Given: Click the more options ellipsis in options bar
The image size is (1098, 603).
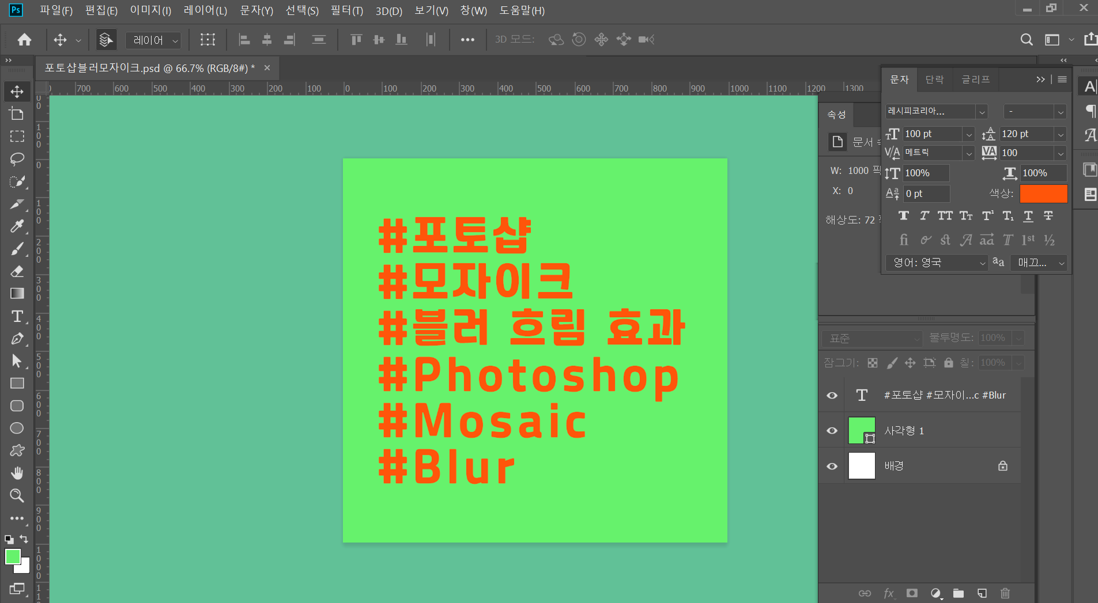Looking at the screenshot, I should 467,40.
